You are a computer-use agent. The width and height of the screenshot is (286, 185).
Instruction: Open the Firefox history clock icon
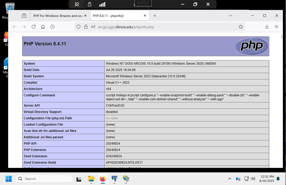(x=53, y=27)
